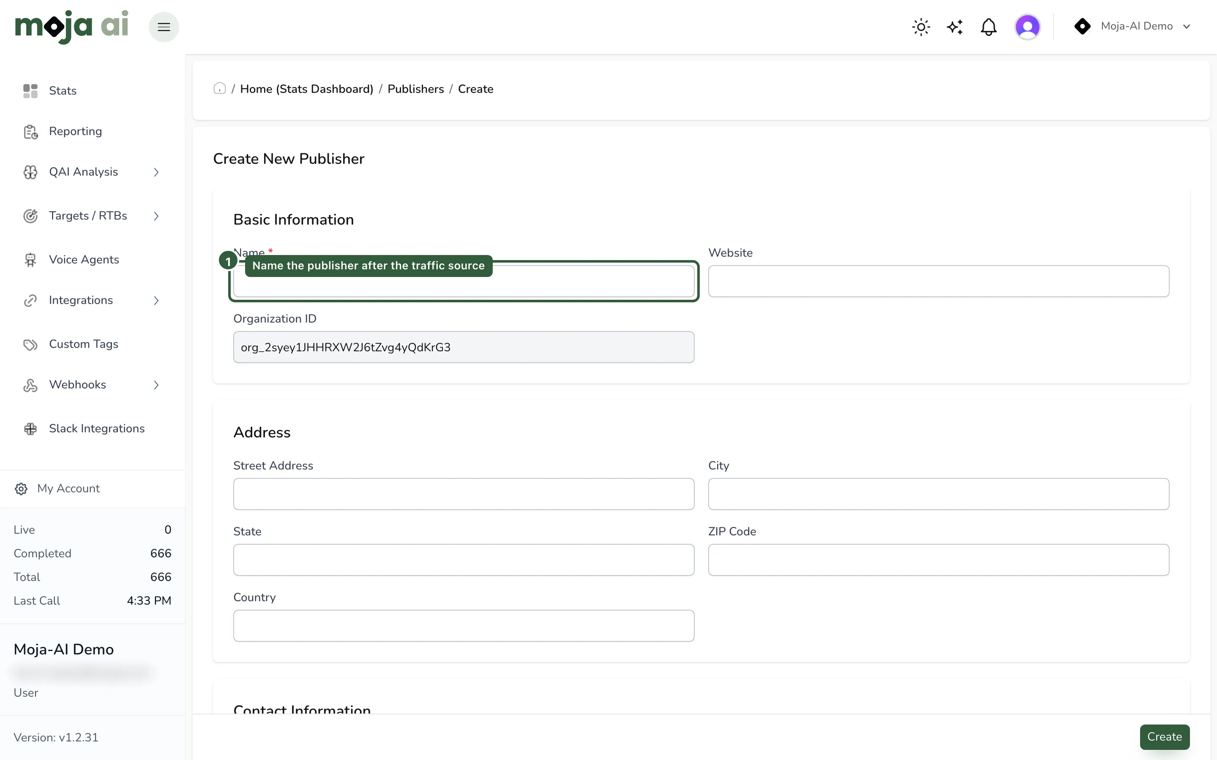Click the Webhooks icon
The height and width of the screenshot is (760, 1217).
pos(30,385)
